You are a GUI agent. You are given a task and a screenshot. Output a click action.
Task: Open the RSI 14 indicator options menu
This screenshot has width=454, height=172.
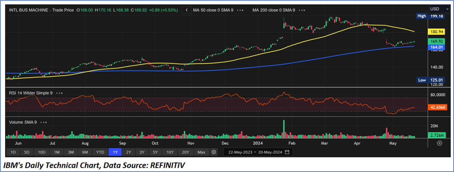point(59,93)
